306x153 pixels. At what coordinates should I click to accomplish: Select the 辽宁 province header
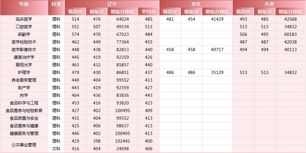112,4
